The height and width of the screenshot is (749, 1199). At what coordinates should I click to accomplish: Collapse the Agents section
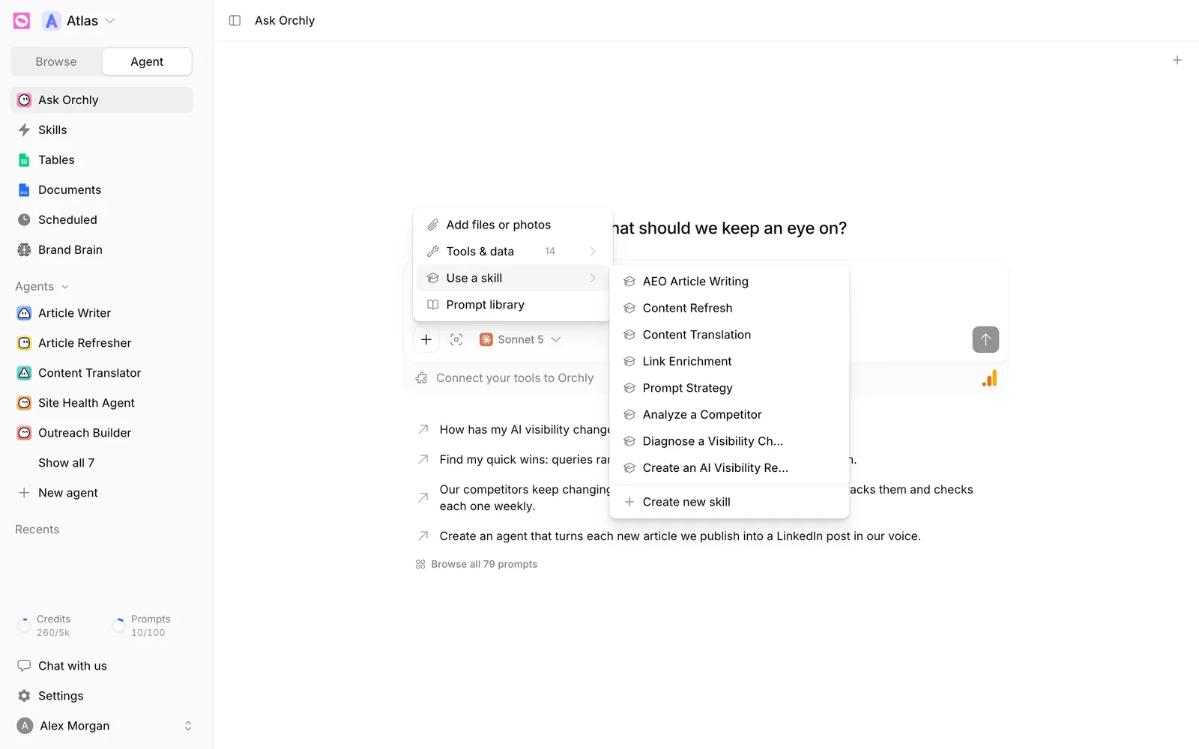42,286
